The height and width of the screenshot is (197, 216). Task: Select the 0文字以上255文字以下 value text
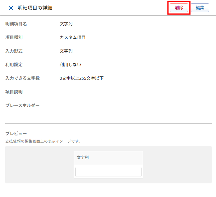pyautogui.click(x=81, y=78)
